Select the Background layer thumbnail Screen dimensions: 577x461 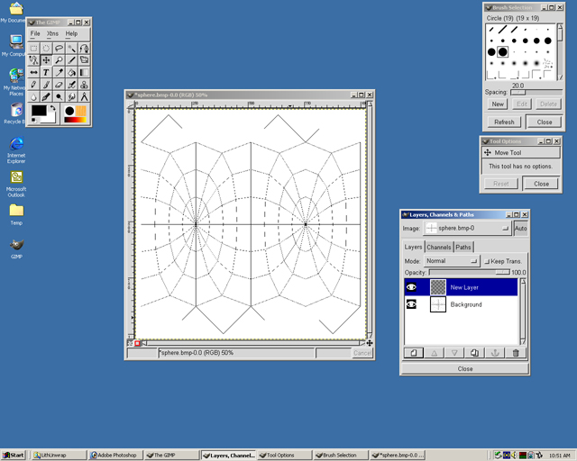coord(438,304)
